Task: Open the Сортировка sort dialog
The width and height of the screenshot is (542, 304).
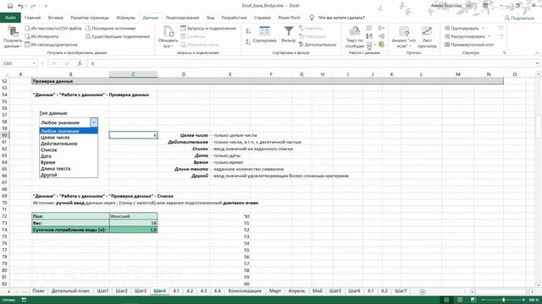Action: 264,35
